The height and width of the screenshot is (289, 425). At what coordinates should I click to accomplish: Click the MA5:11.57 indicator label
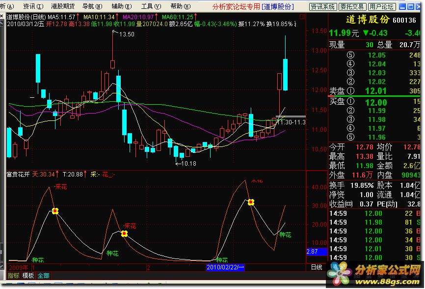(x=61, y=17)
